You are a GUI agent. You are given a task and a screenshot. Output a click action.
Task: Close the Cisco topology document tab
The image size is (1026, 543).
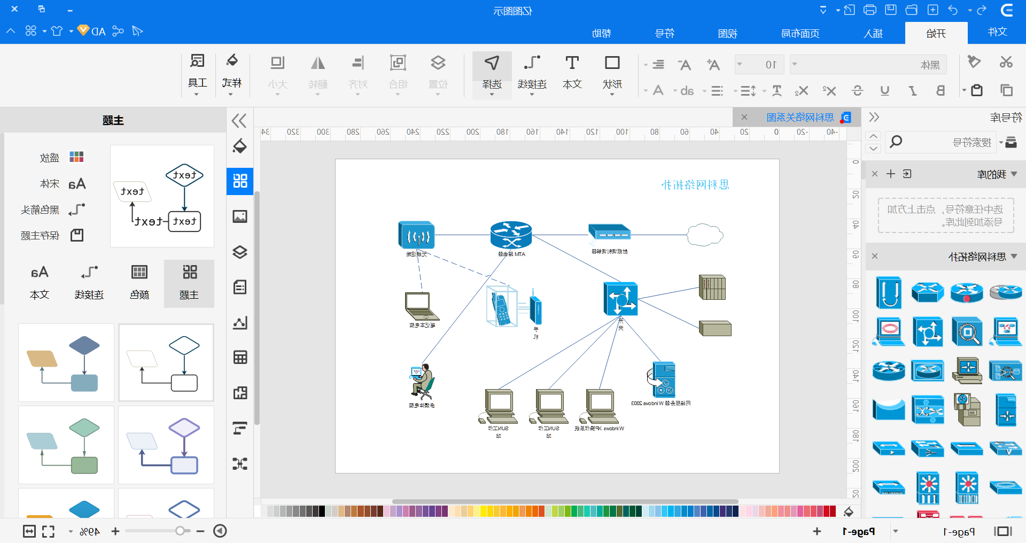pyautogui.click(x=744, y=117)
